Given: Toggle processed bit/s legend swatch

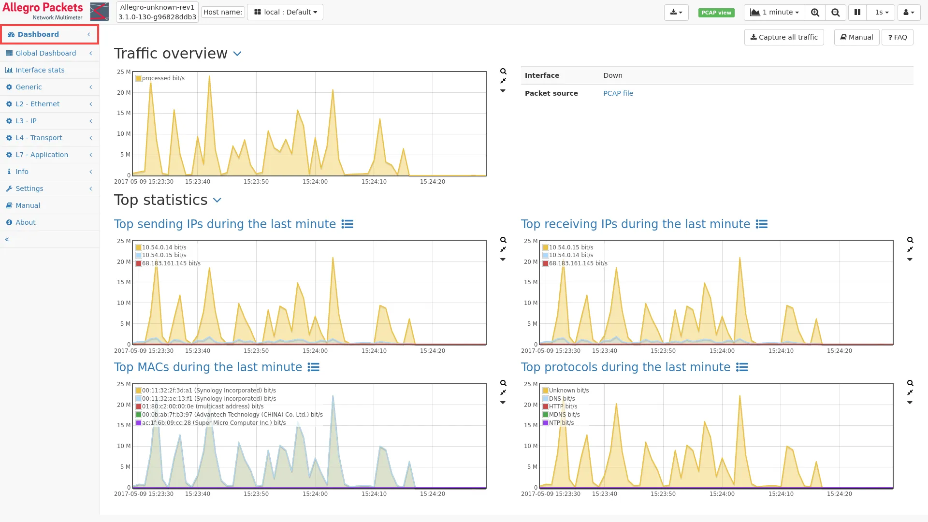Looking at the screenshot, I should (139, 78).
